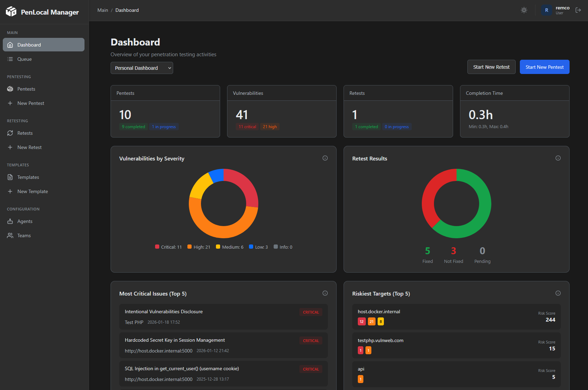Toggle light mode with the sun icon

pos(524,10)
